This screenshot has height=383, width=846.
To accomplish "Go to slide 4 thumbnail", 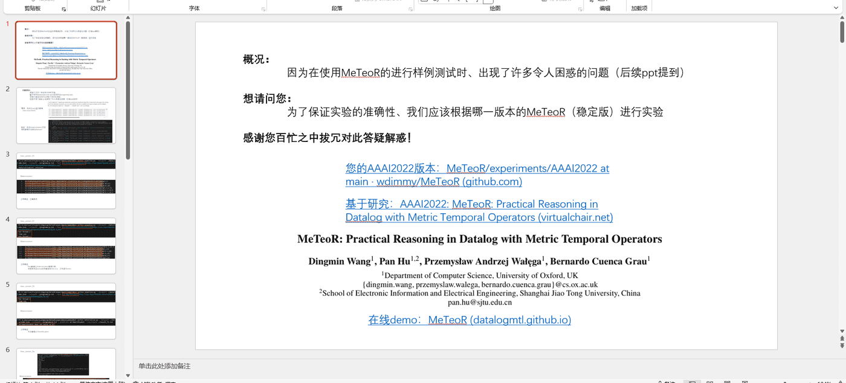I will [66, 246].
